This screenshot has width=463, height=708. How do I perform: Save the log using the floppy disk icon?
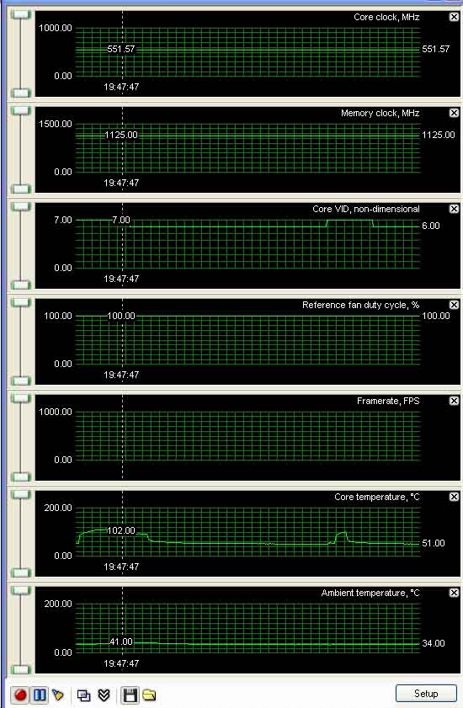(x=130, y=695)
